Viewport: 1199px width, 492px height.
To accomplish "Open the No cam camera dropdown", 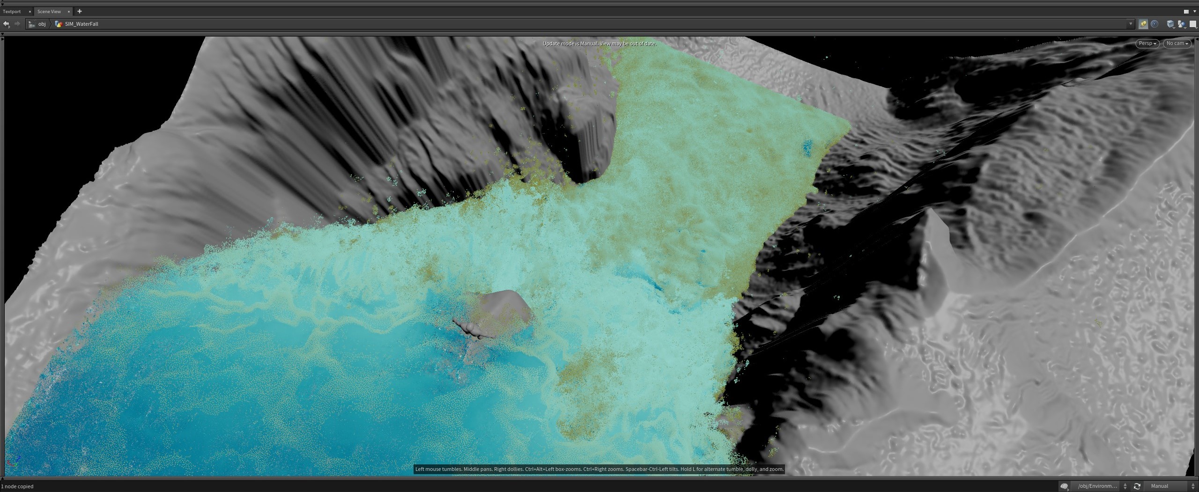I will (1177, 44).
